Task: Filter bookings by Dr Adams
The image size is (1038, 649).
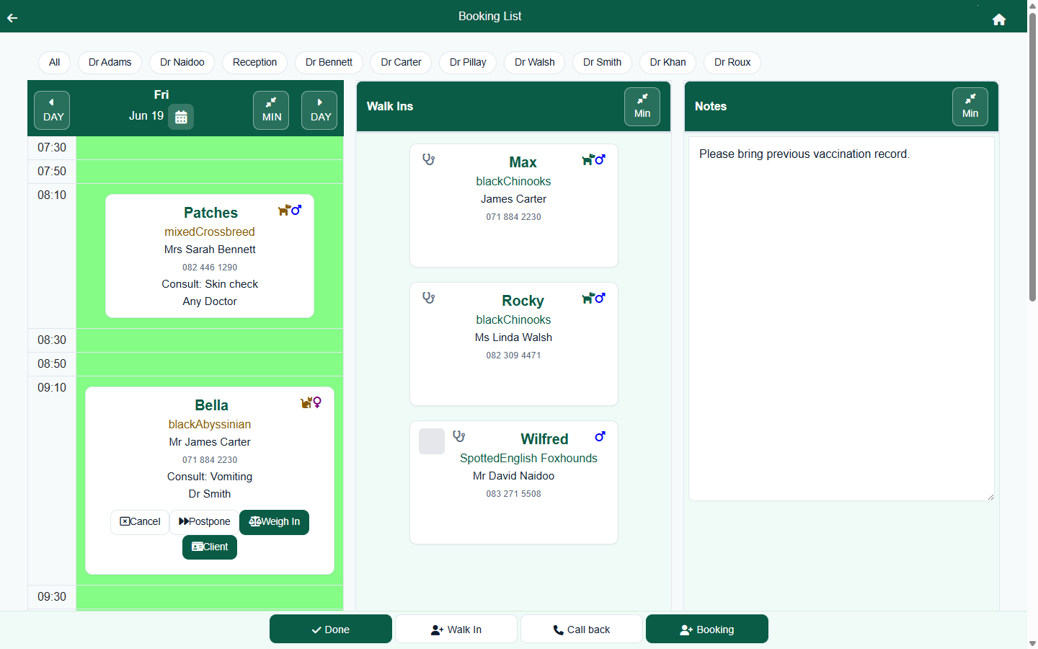Action: click(110, 63)
